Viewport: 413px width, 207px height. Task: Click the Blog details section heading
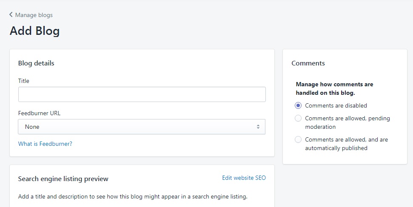[36, 63]
